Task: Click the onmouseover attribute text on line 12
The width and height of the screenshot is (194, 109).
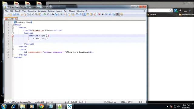Action: pyautogui.click(x=35, y=52)
